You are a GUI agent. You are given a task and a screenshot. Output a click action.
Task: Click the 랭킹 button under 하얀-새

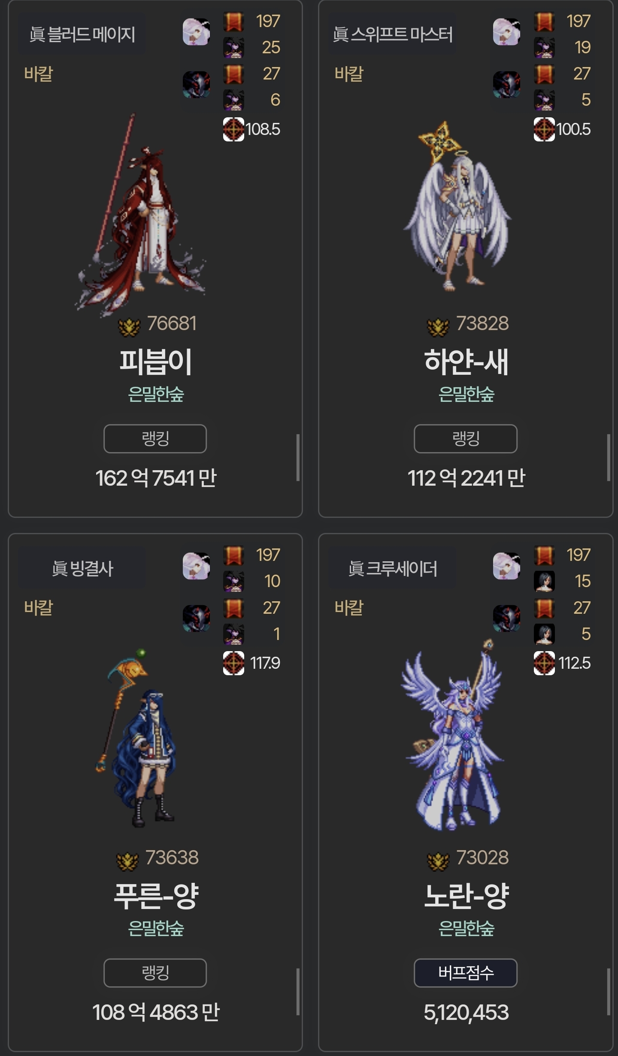(466, 438)
